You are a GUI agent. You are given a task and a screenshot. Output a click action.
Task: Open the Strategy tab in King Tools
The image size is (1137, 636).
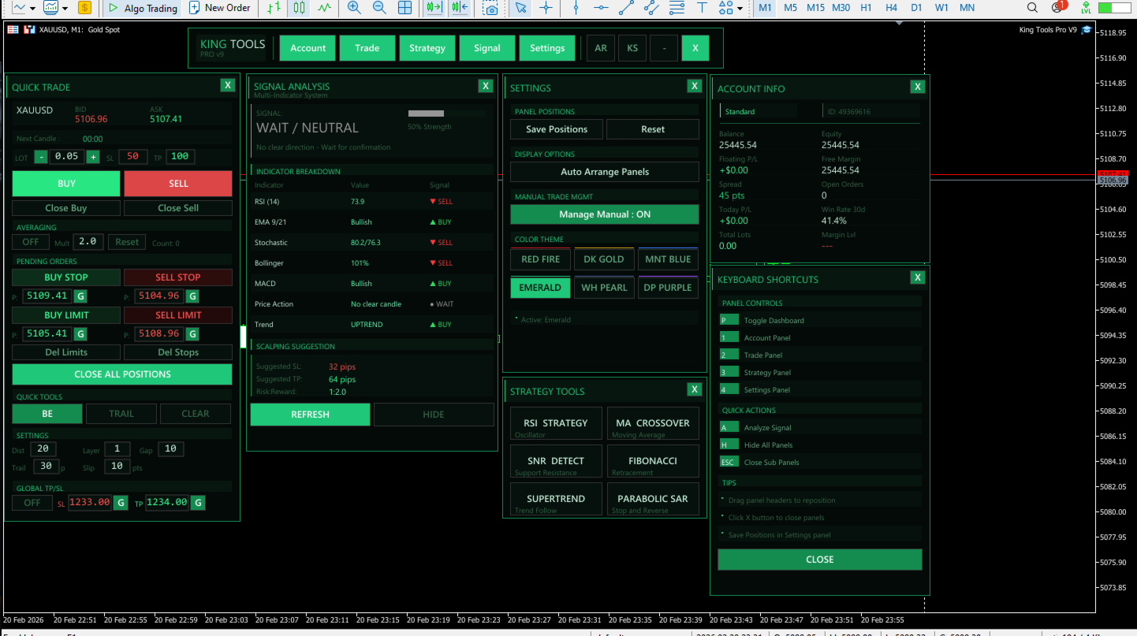coord(427,48)
